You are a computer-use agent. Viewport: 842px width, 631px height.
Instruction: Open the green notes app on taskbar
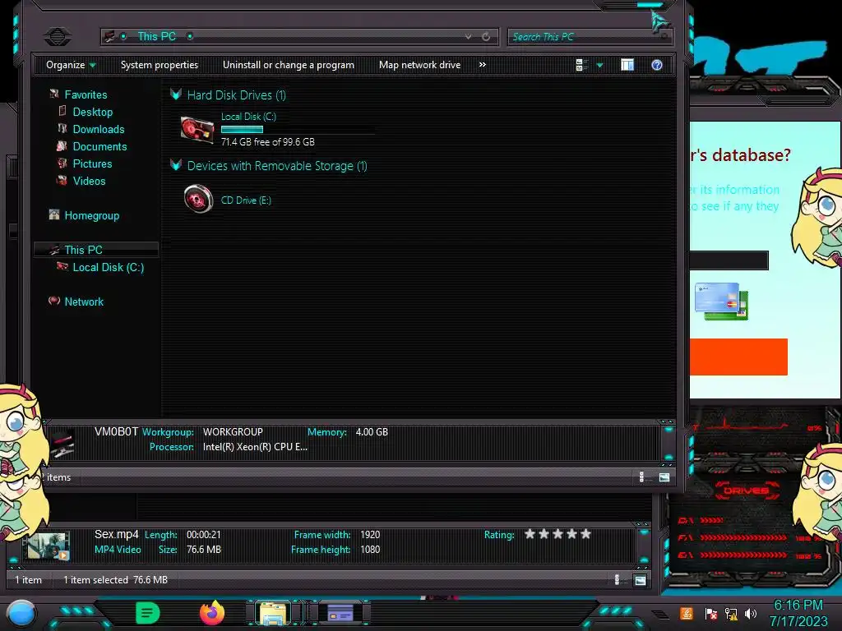tap(147, 613)
